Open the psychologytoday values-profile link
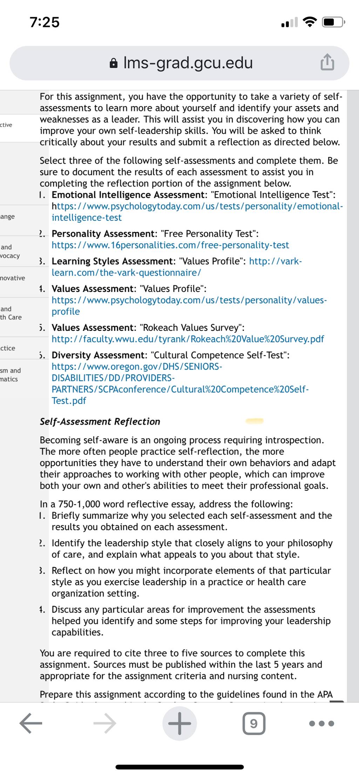This screenshot has height=777, width=359. point(189,306)
